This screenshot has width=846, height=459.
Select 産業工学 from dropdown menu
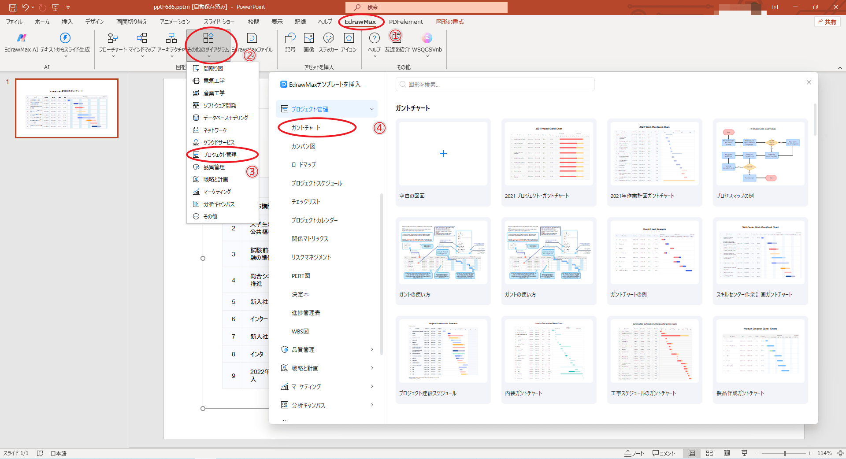tap(223, 93)
